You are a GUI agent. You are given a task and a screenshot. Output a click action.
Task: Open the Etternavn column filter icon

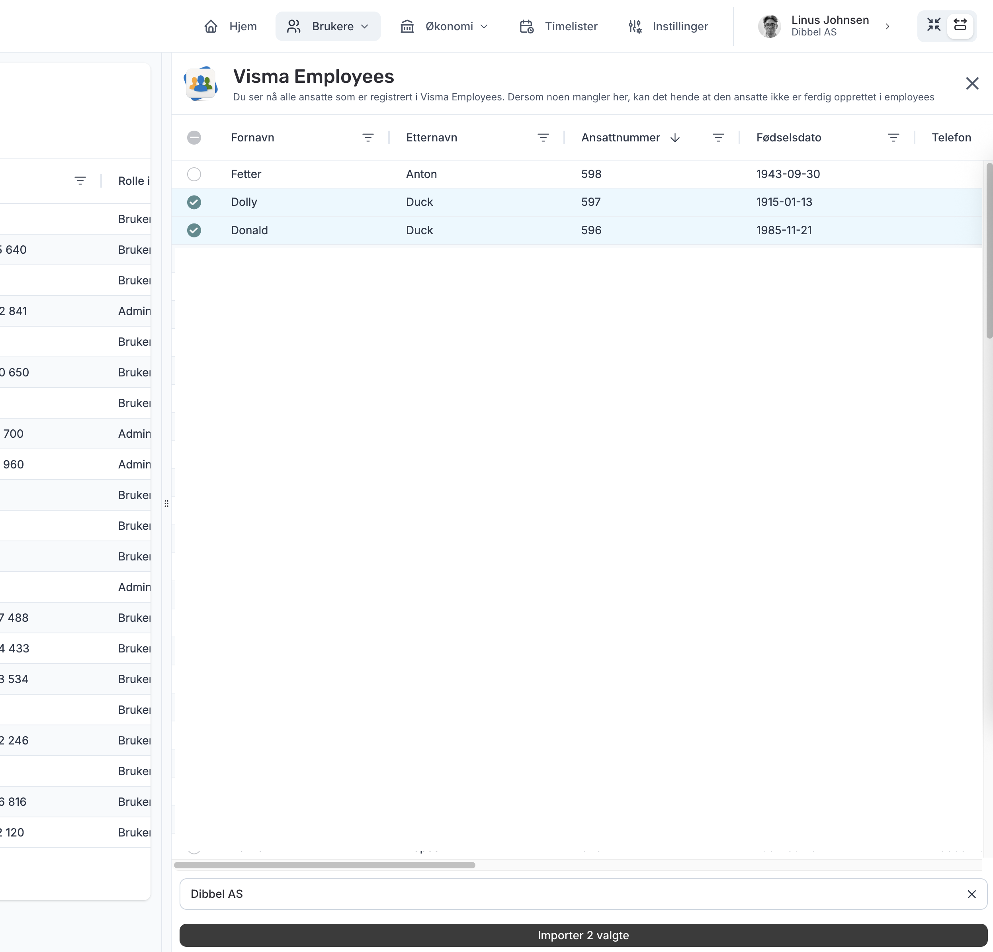click(x=543, y=137)
